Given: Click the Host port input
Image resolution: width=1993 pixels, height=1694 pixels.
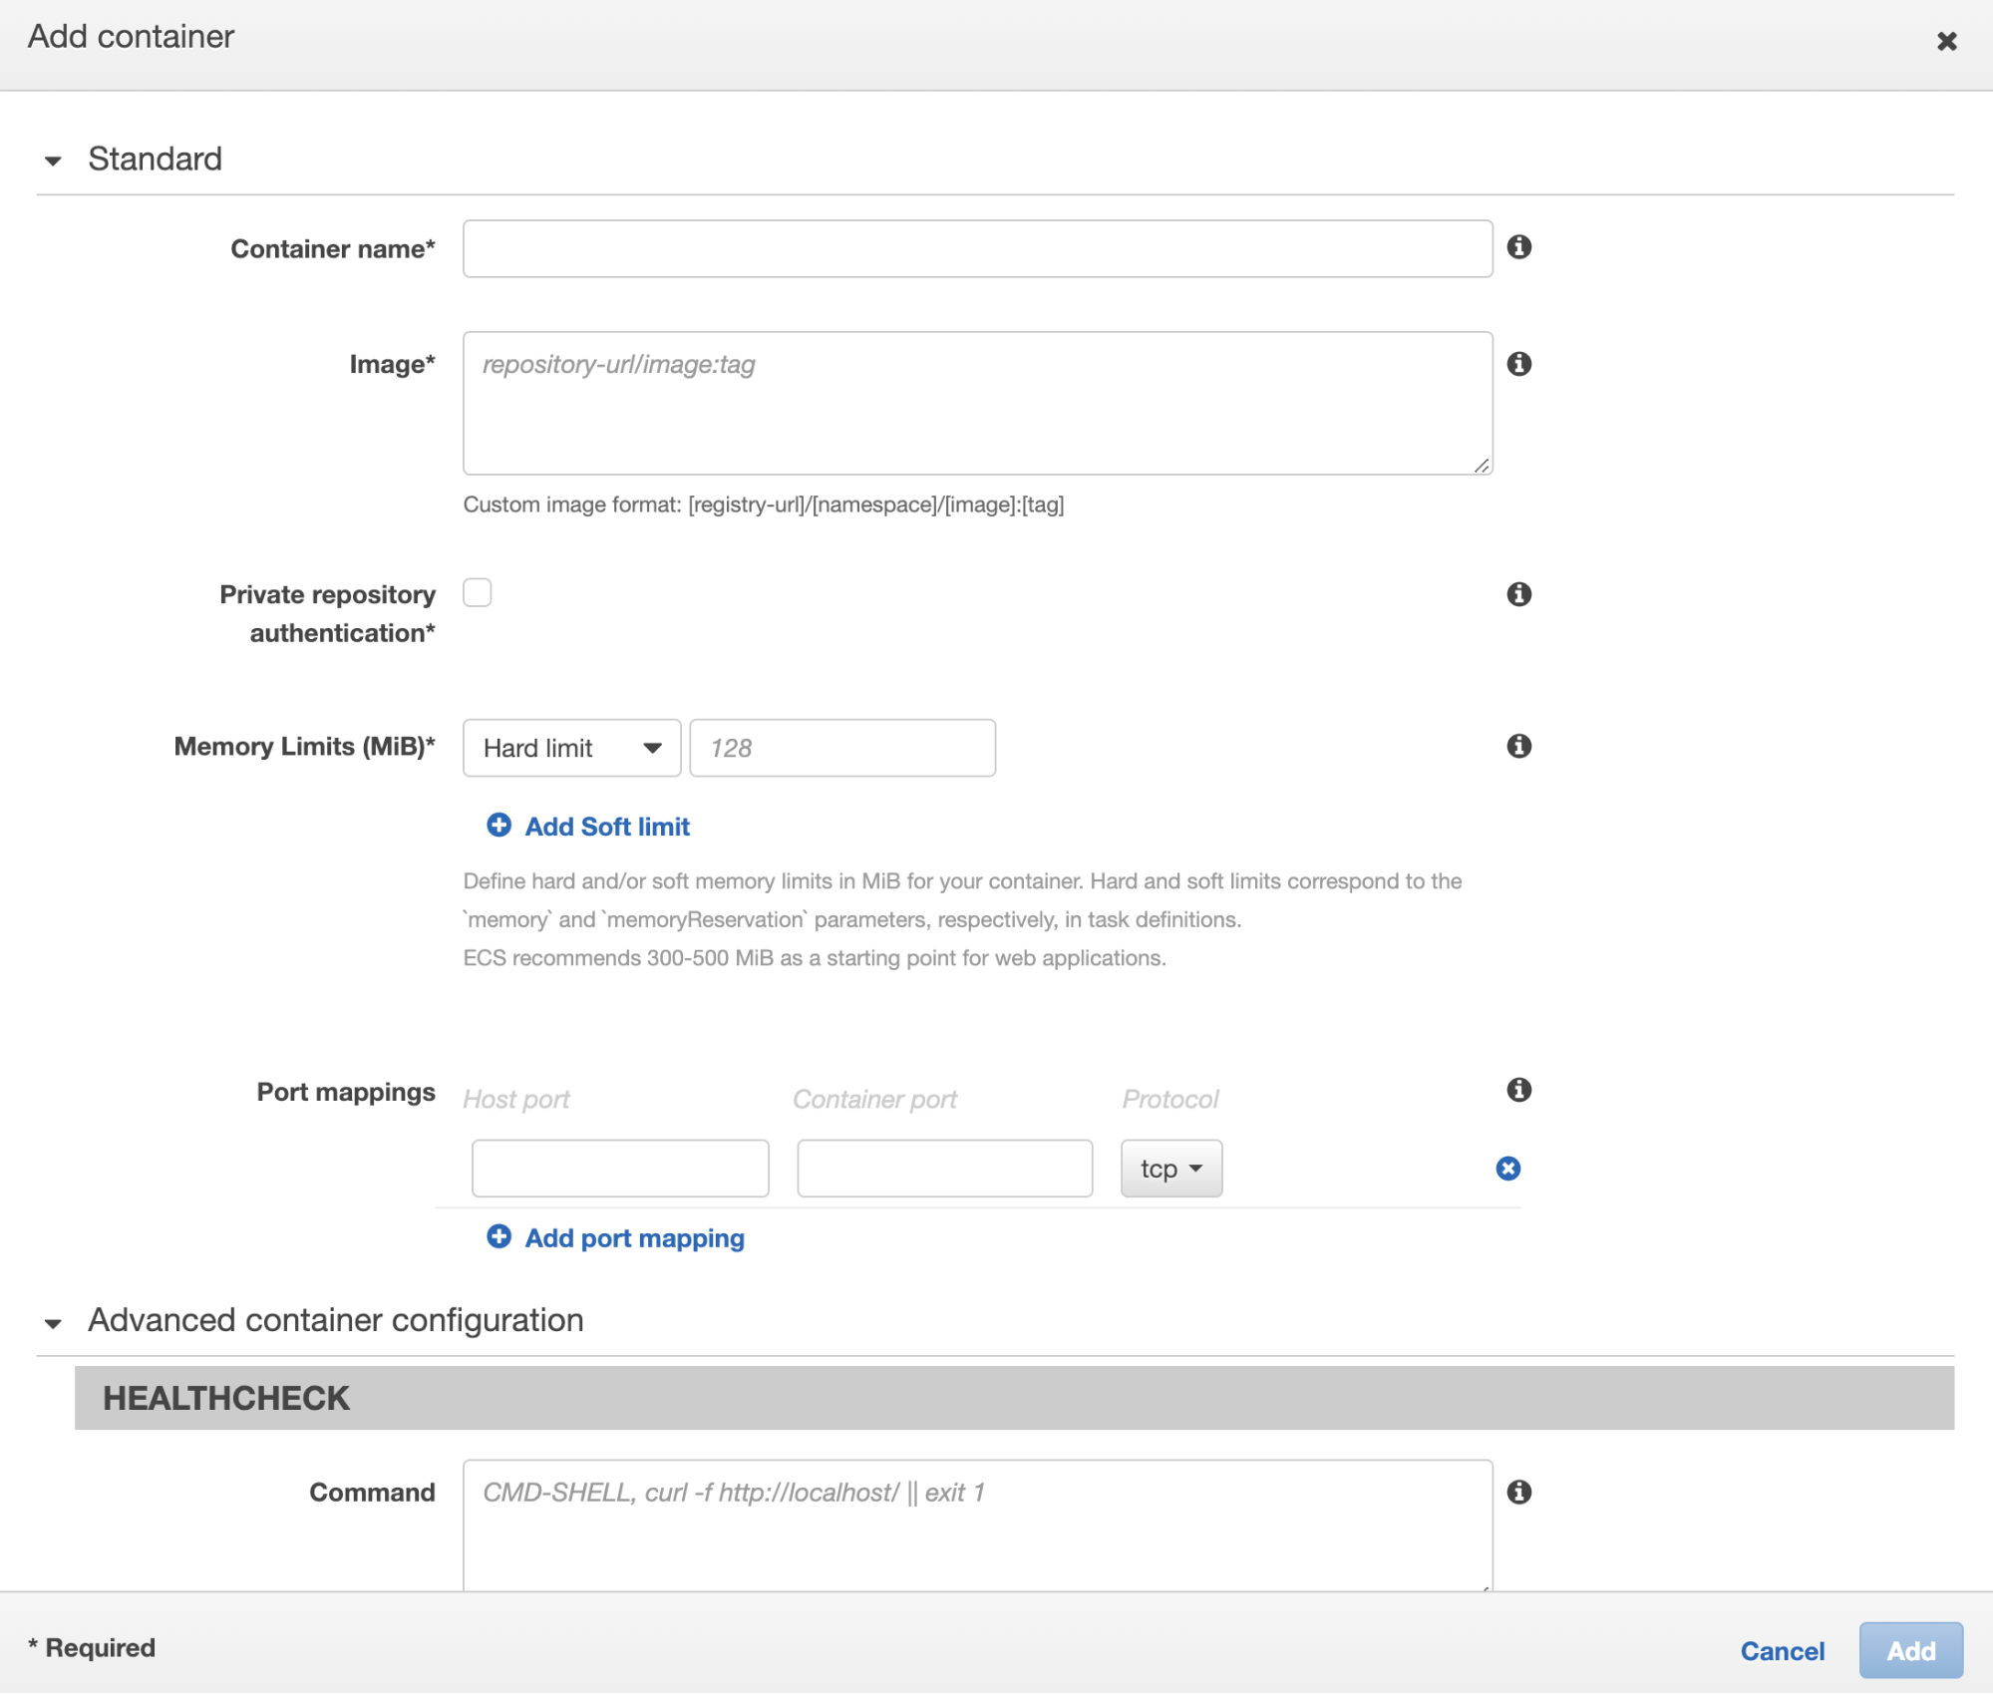Looking at the screenshot, I should pos(620,1169).
